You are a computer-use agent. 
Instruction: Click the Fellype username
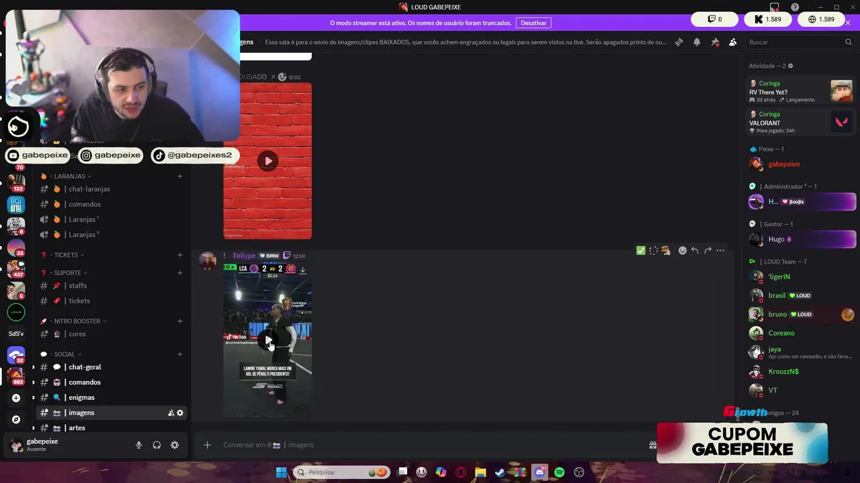[x=244, y=256]
